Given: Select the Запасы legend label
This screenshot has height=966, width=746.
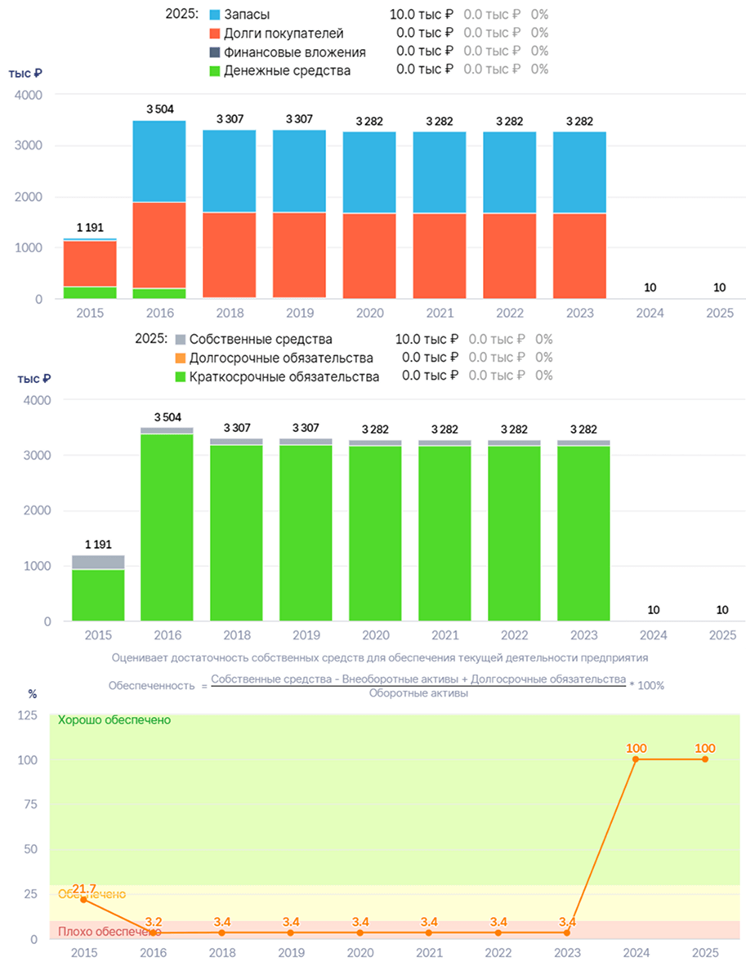Looking at the screenshot, I should click(247, 15).
